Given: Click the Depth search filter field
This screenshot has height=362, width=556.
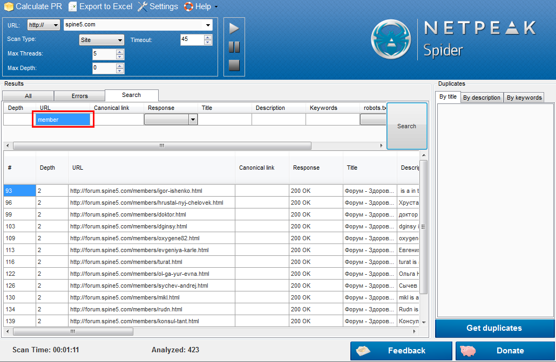Looking at the screenshot, I should coord(19,120).
